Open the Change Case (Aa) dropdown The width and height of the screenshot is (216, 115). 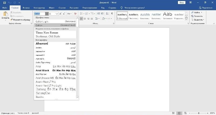pyautogui.click(x=69, y=14)
